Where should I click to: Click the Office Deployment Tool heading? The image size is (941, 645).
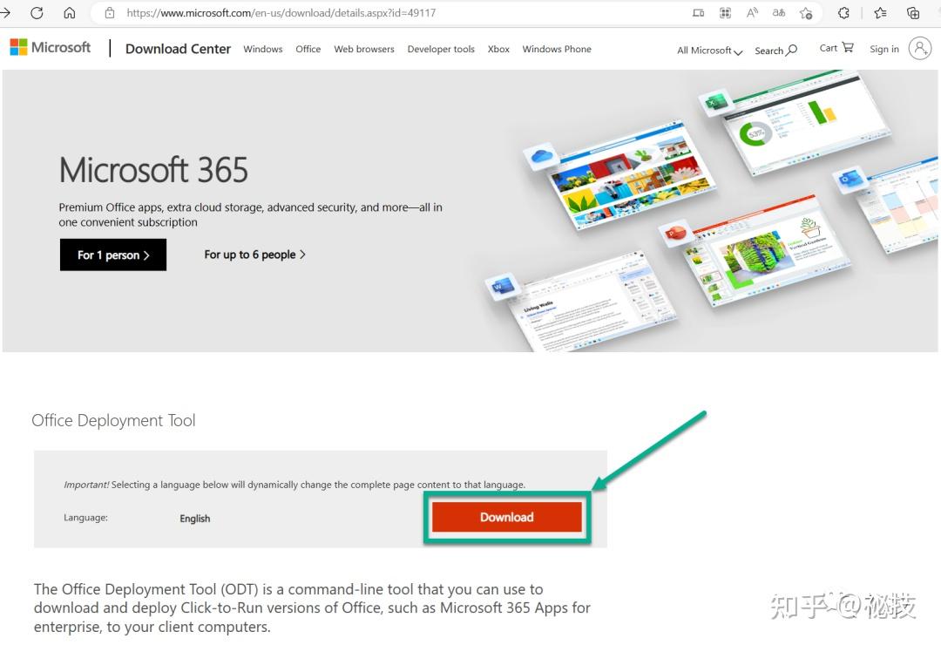pos(113,420)
